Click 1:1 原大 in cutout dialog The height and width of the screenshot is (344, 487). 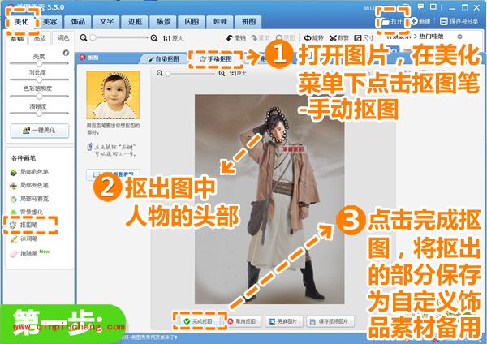[238, 74]
